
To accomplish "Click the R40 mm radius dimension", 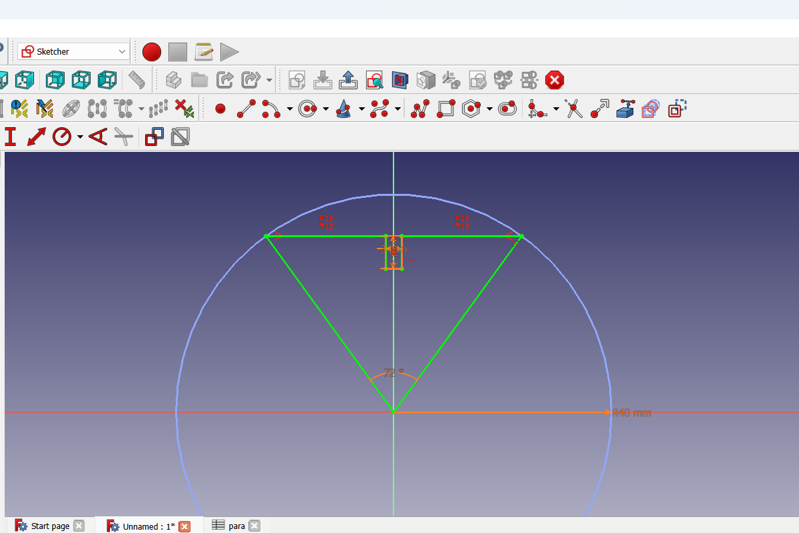I will click(630, 412).
